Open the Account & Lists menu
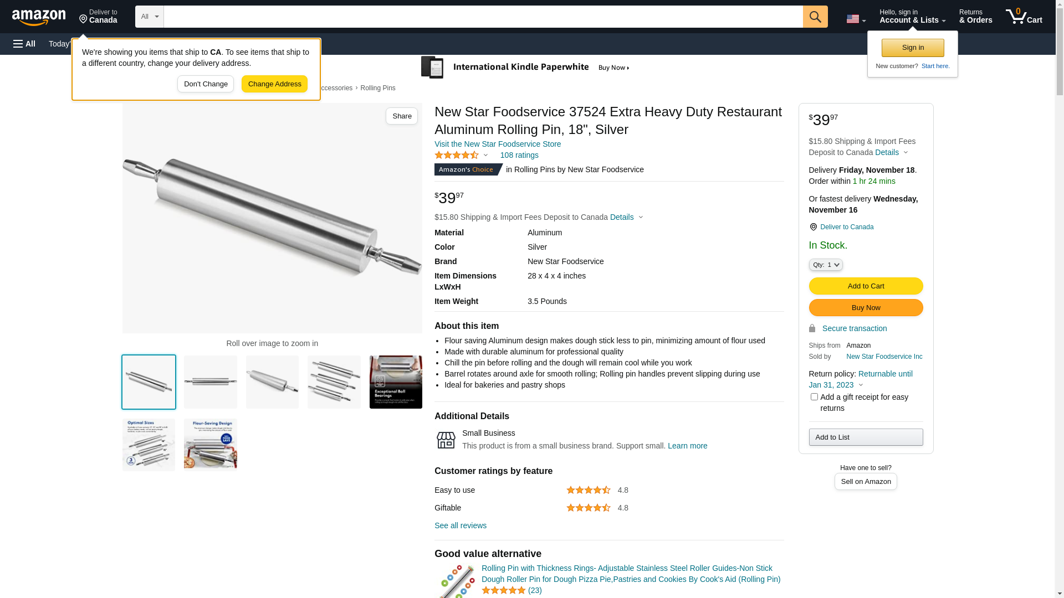This screenshot has height=598, width=1064. (912, 17)
